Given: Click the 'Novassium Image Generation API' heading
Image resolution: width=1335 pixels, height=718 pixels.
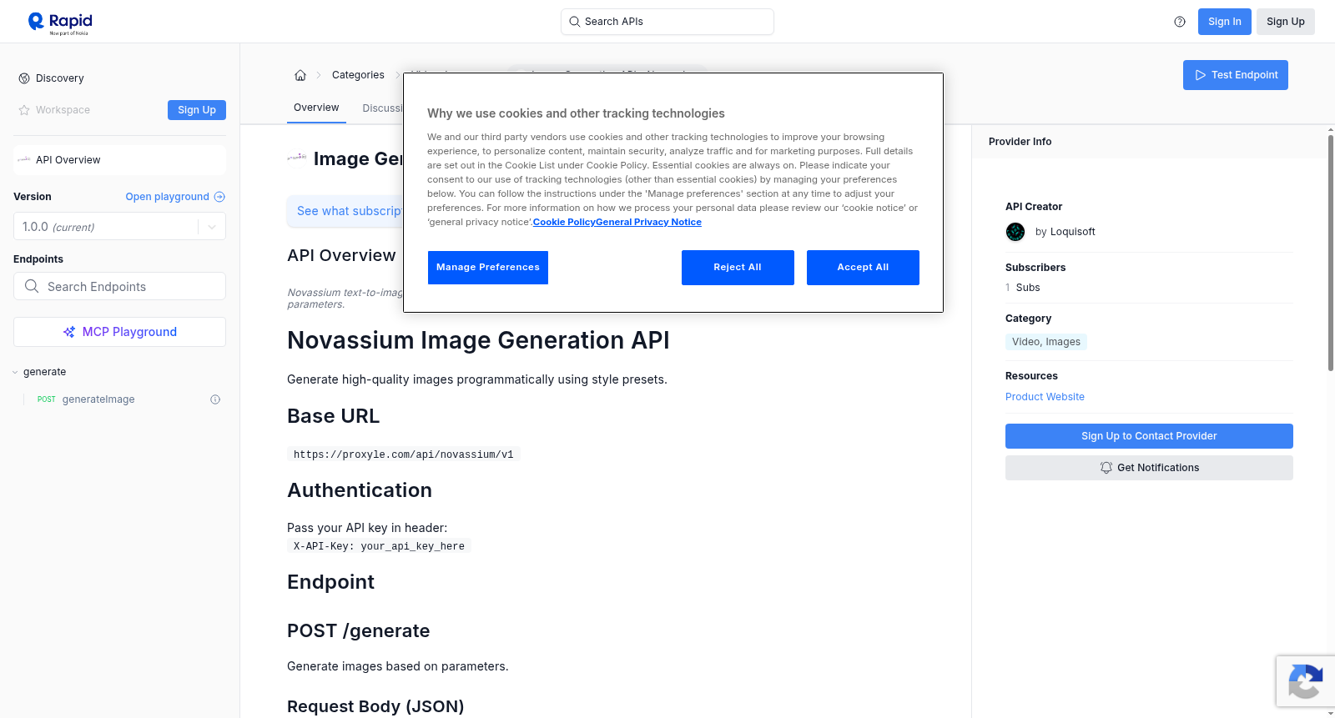Looking at the screenshot, I should [x=478, y=340].
